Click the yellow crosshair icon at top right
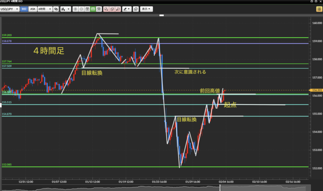The image size is (323, 191). pyautogui.click(x=319, y=9)
